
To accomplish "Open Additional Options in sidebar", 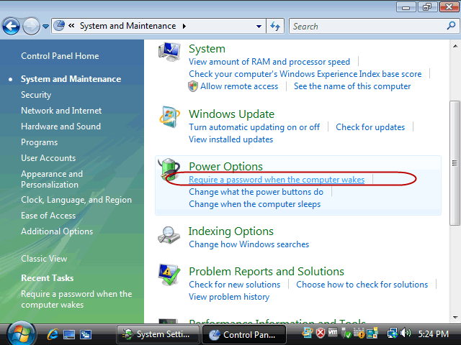I will pos(57,231).
